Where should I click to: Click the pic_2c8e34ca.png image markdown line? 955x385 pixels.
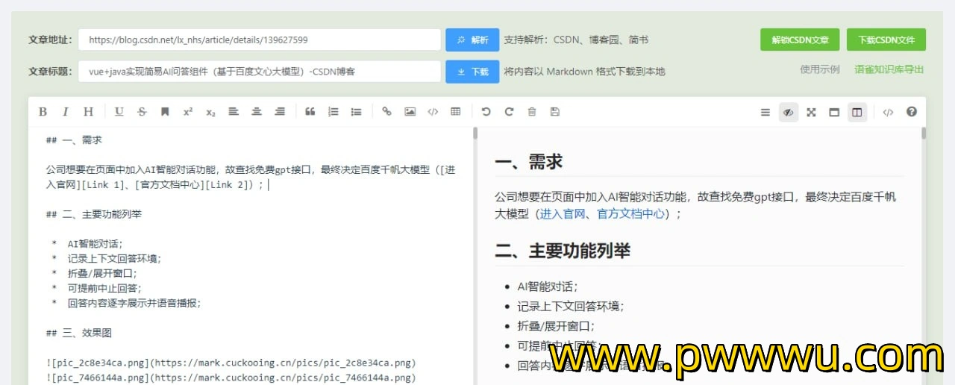[x=231, y=363]
